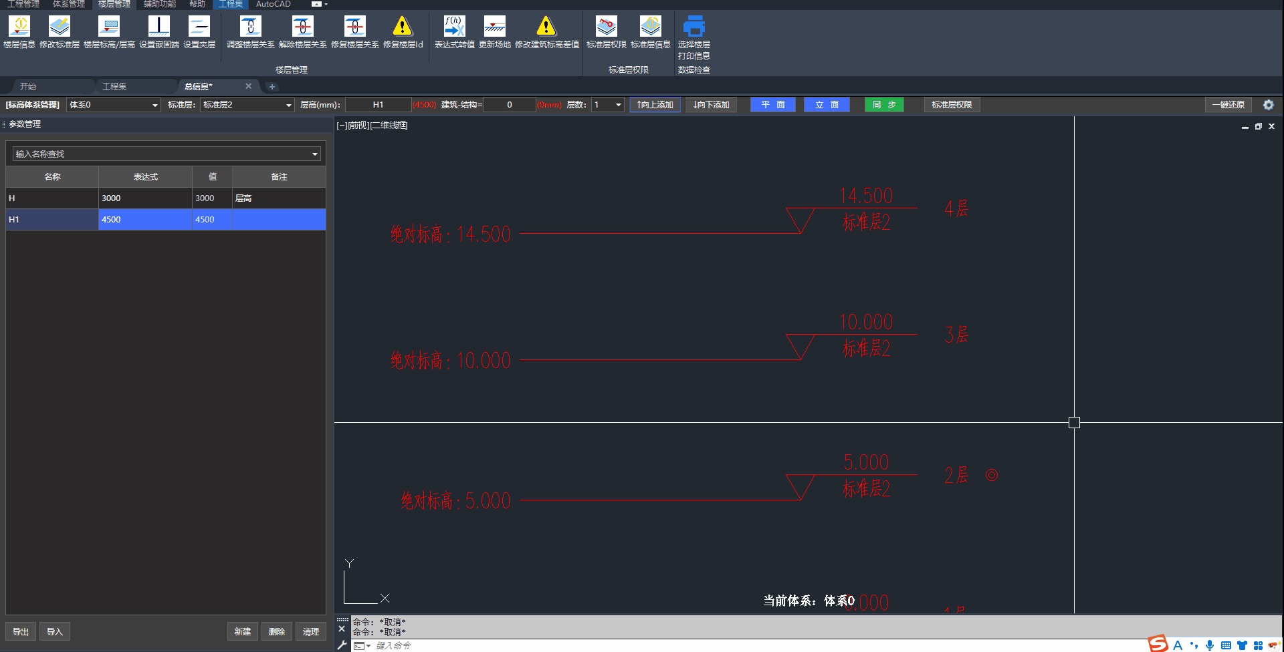
Task: Click the ↑向上添加 button
Action: click(x=655, y=105)
